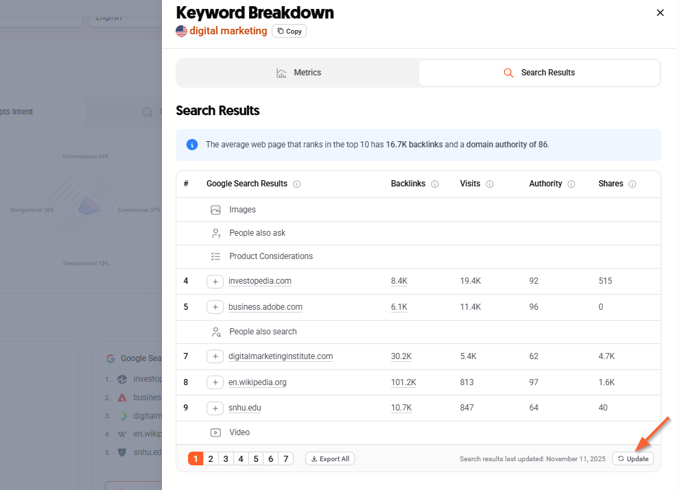680x490 pixels.
Task: Click the Images SERP feature icon
Action: click(215, 210)
